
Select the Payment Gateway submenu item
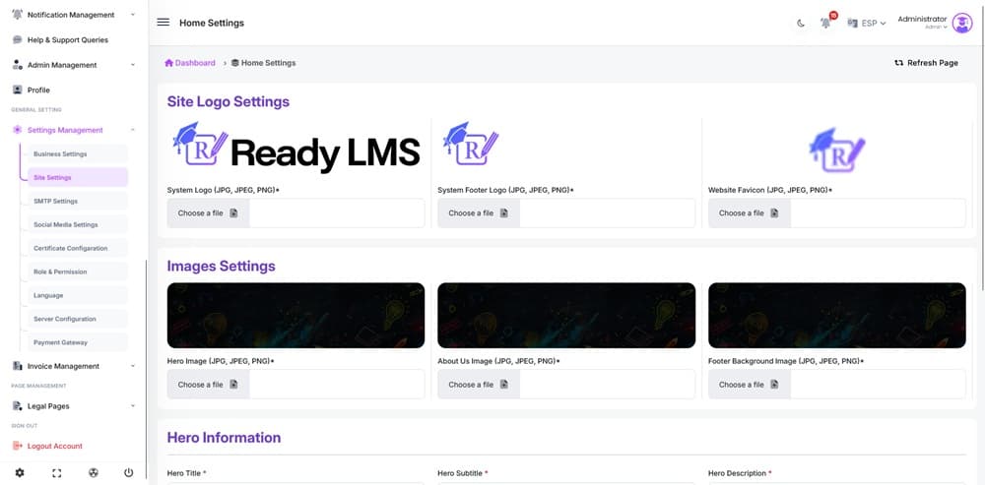[77, 342]
